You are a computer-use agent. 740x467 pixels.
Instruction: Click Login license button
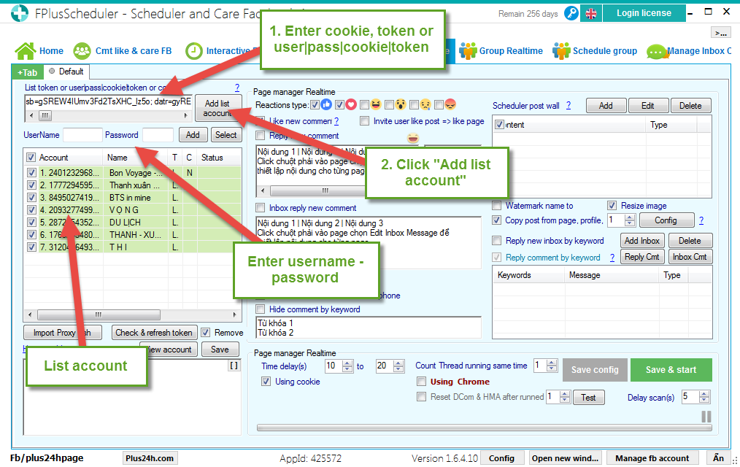click(x=644, y=13)
